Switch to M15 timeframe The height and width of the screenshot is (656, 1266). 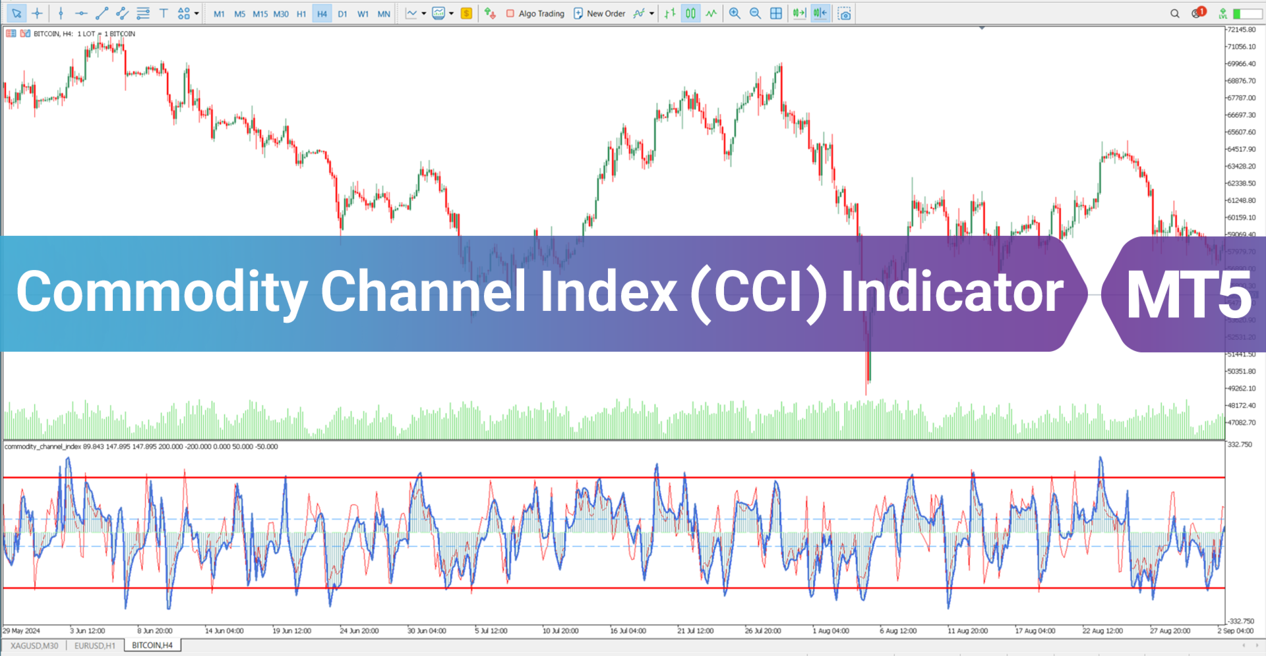click(x=260, y=14)
